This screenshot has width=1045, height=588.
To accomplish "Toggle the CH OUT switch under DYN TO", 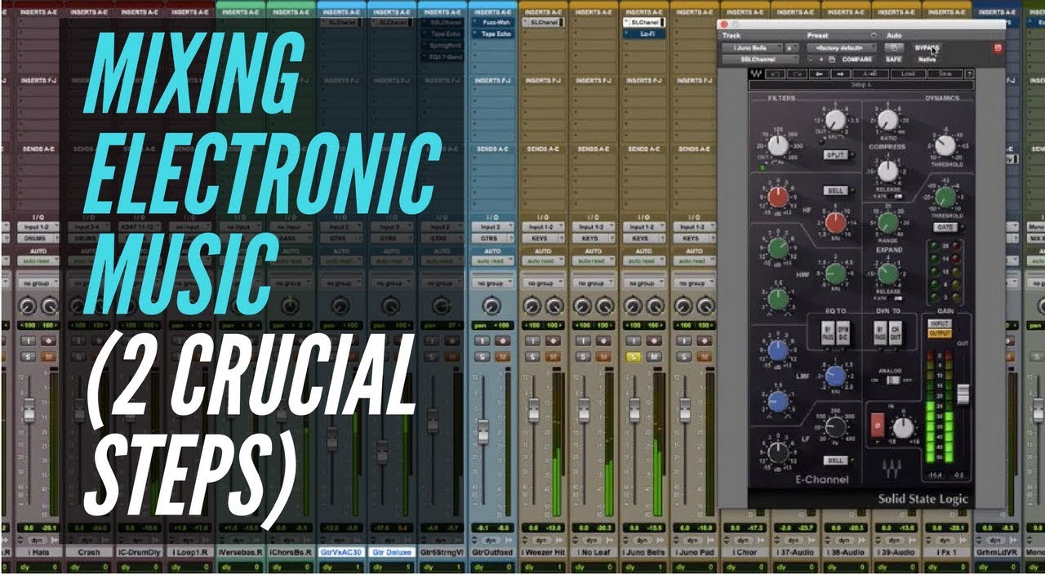I will 896,332.
